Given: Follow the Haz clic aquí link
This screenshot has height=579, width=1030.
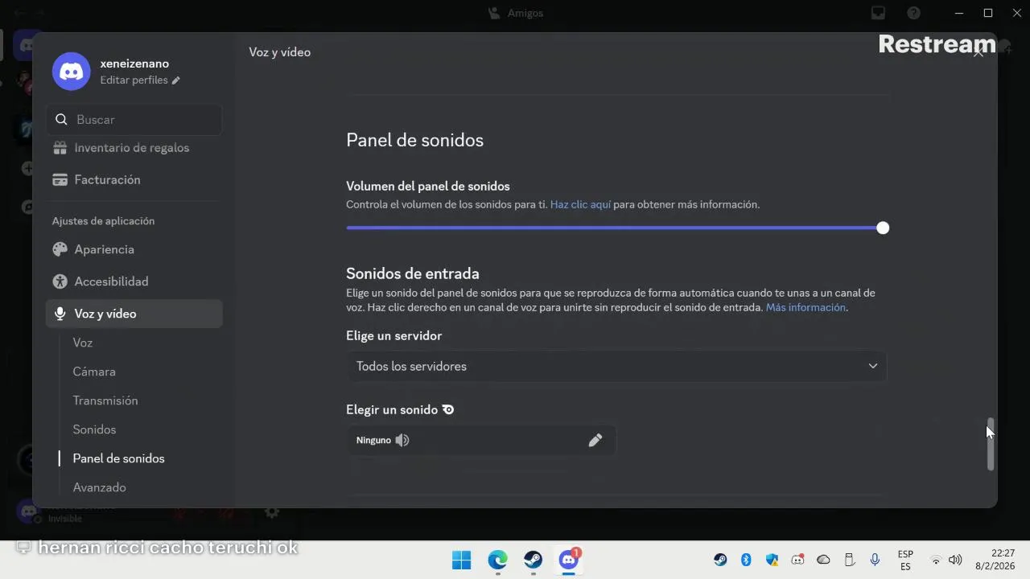Looking at the screenshot, I should tap(580, 205).
